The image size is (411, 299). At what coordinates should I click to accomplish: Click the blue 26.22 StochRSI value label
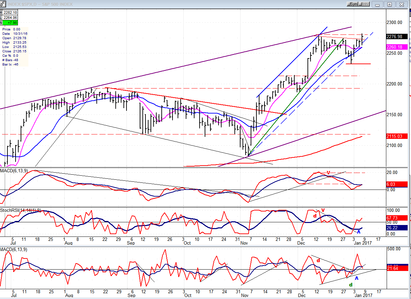coord(394,228)
